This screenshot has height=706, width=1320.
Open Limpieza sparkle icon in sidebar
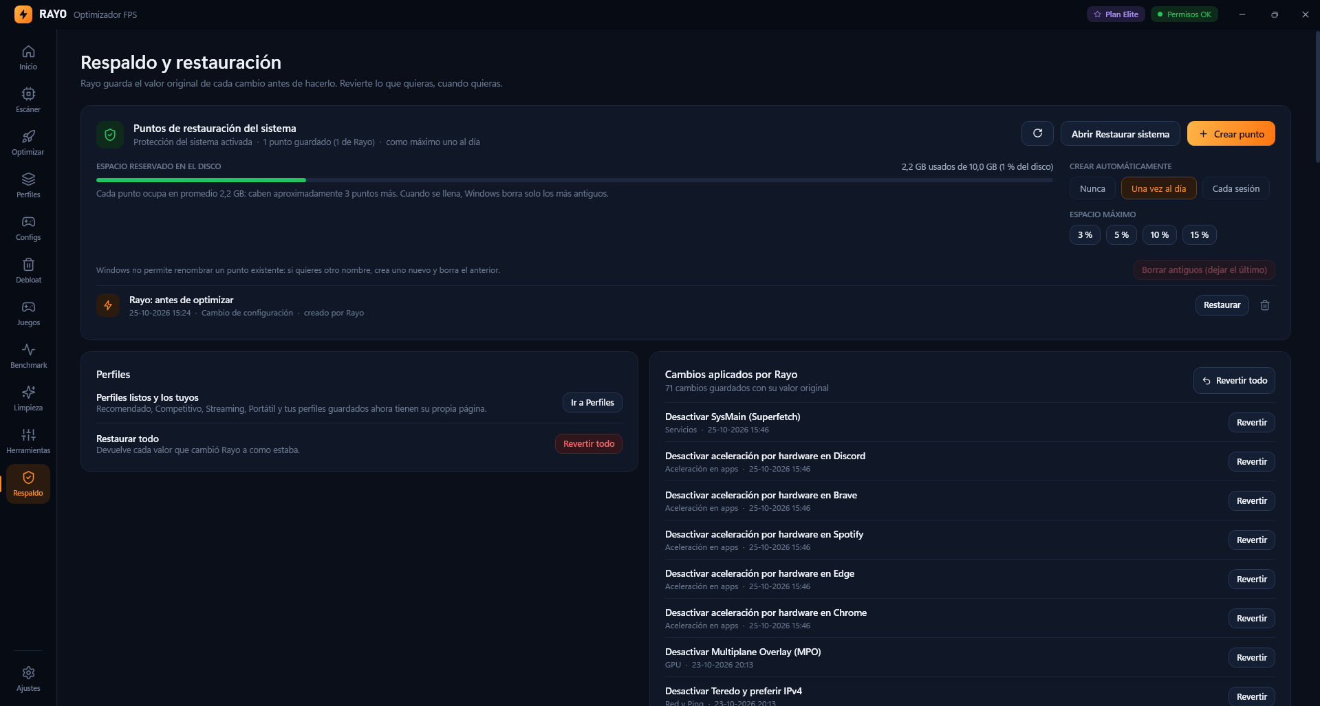pyautogui.click(x=28, y=393)
